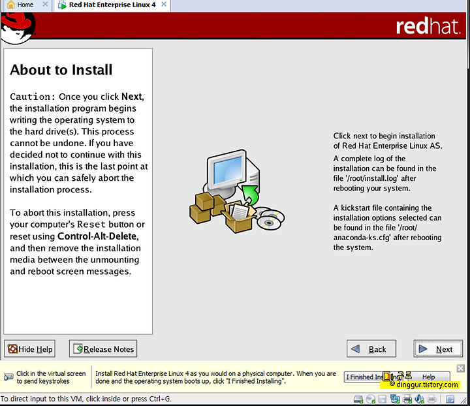Click the sound card speaker icon
470x406 pixels.
click(x=419, y=399)
